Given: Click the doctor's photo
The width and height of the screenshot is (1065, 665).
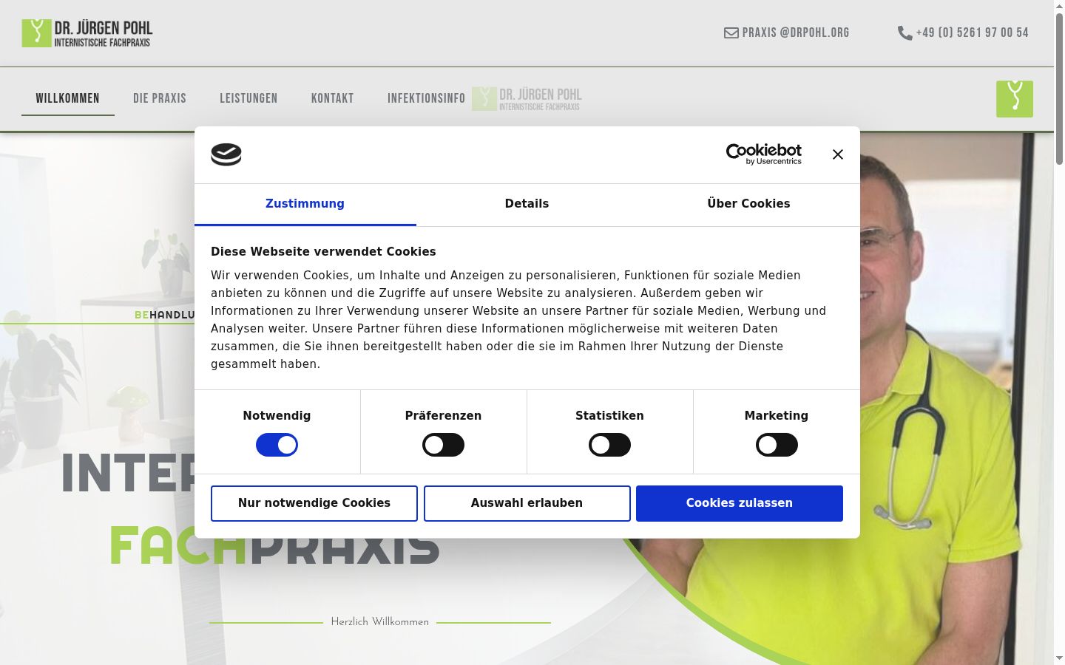Looking at the screenshot, I should point(836,399).
